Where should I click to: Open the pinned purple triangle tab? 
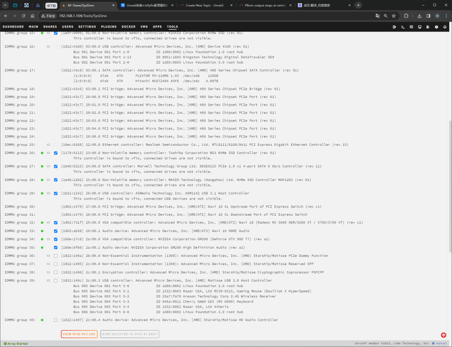pyautogui.click(x=38, y=5)
